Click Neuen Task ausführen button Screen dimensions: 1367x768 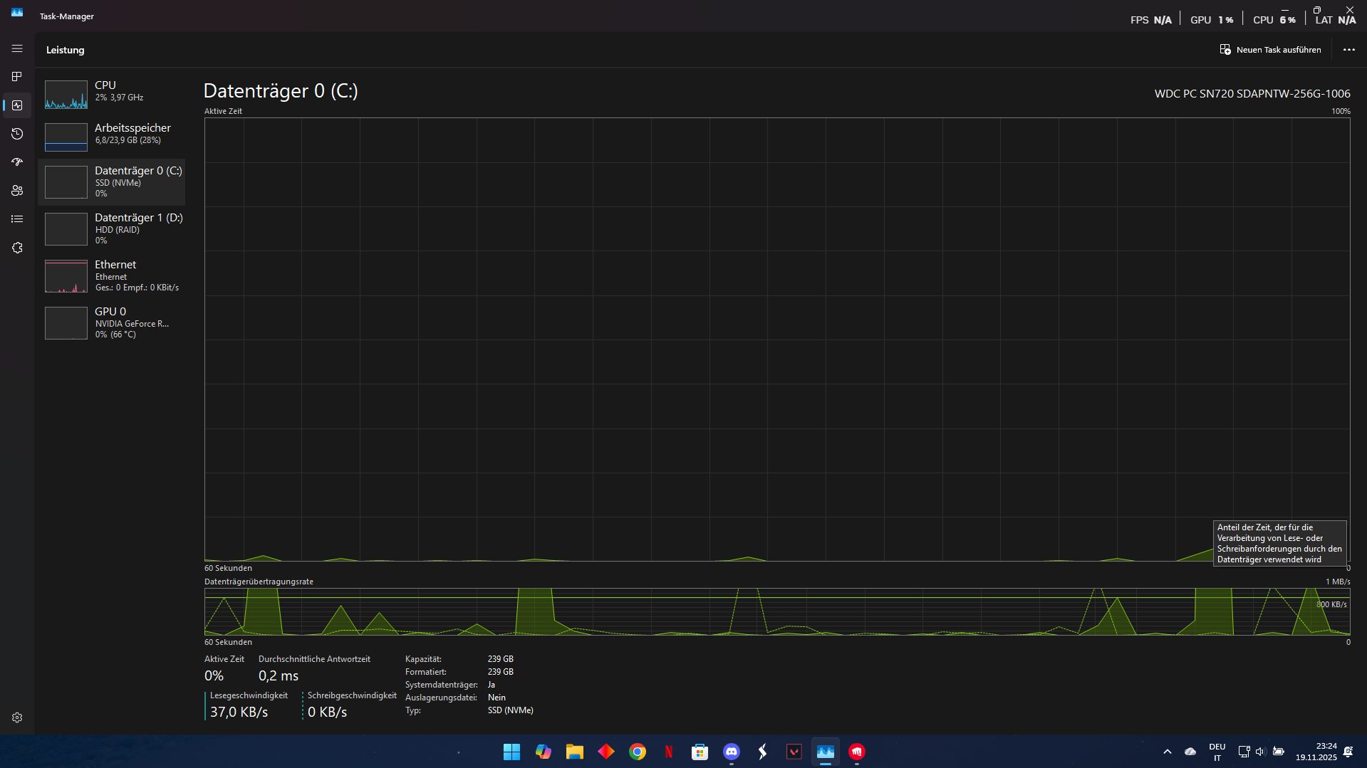(x=1270, y=50)
